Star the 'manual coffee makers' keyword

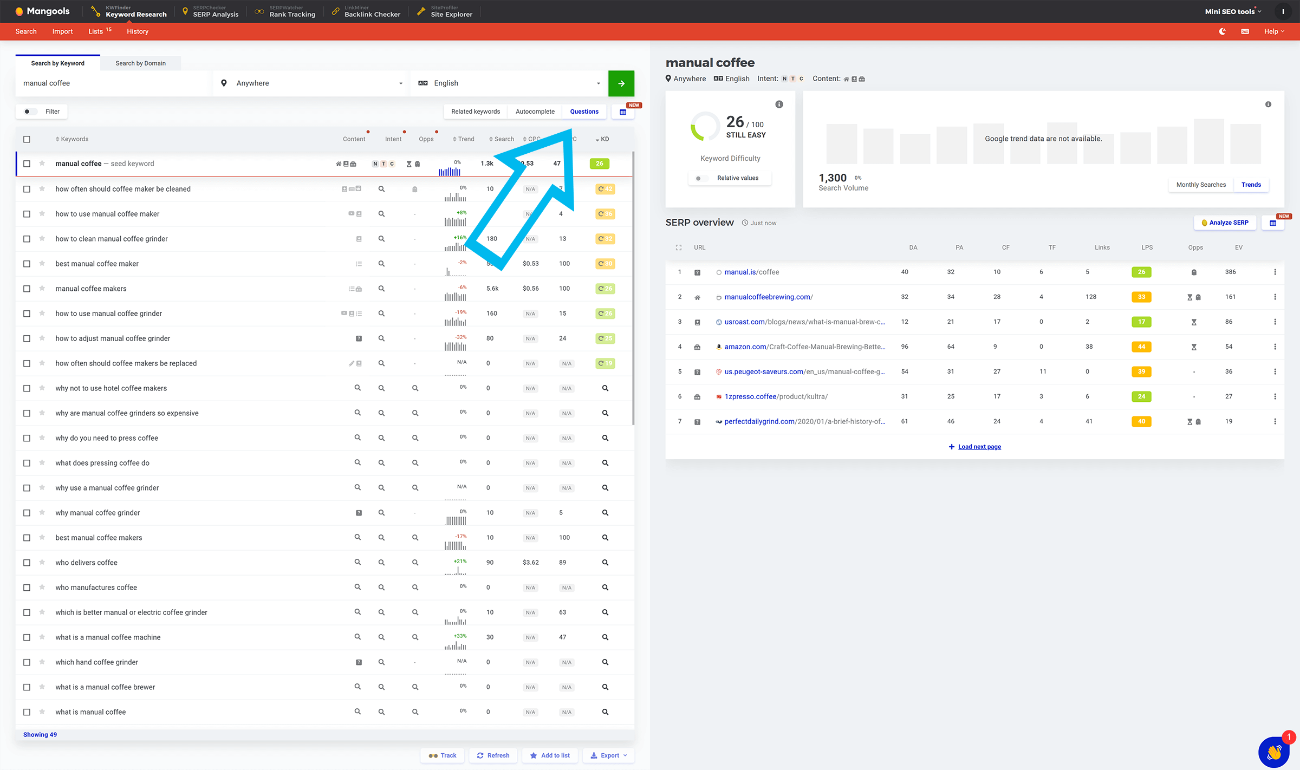click(x=42, y=288)
